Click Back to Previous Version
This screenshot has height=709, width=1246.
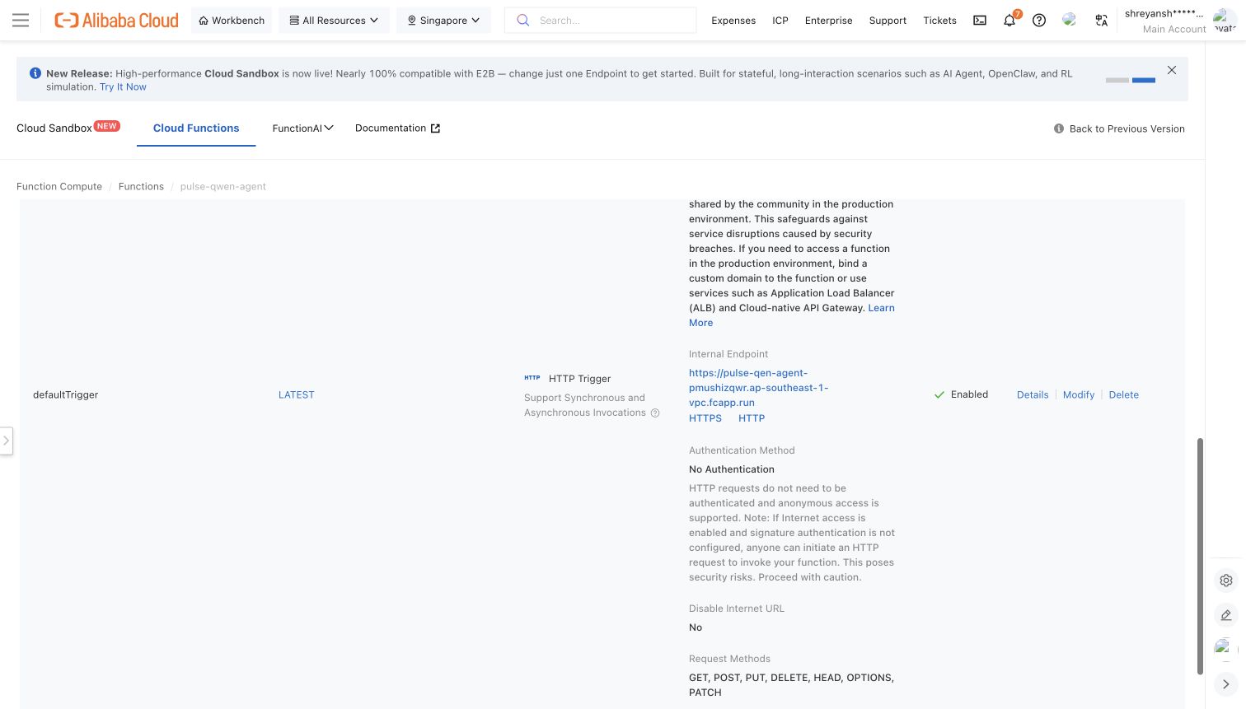click(1127, 128)
